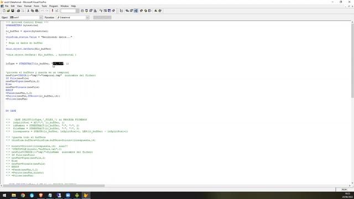This screenshot has width=354, height=199.
Task: Click the thisform.status.Value 'Recibiendo datos...' line
Action: pos(39,37)
